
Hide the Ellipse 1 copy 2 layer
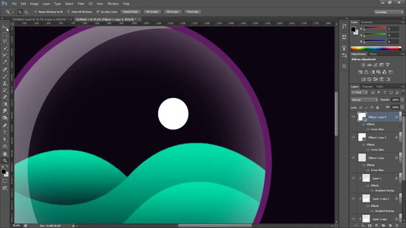pos(353,137)
